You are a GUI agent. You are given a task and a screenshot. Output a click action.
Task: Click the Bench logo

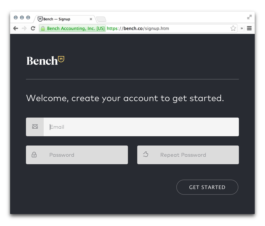click(x=45, y=61)
